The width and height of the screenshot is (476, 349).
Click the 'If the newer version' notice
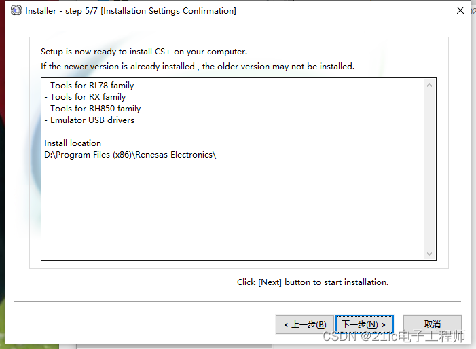[198, 67]
